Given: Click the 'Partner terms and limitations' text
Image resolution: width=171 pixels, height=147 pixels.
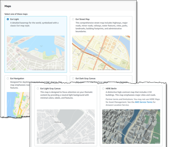Looking at the screenshot, I should point(133,102).
